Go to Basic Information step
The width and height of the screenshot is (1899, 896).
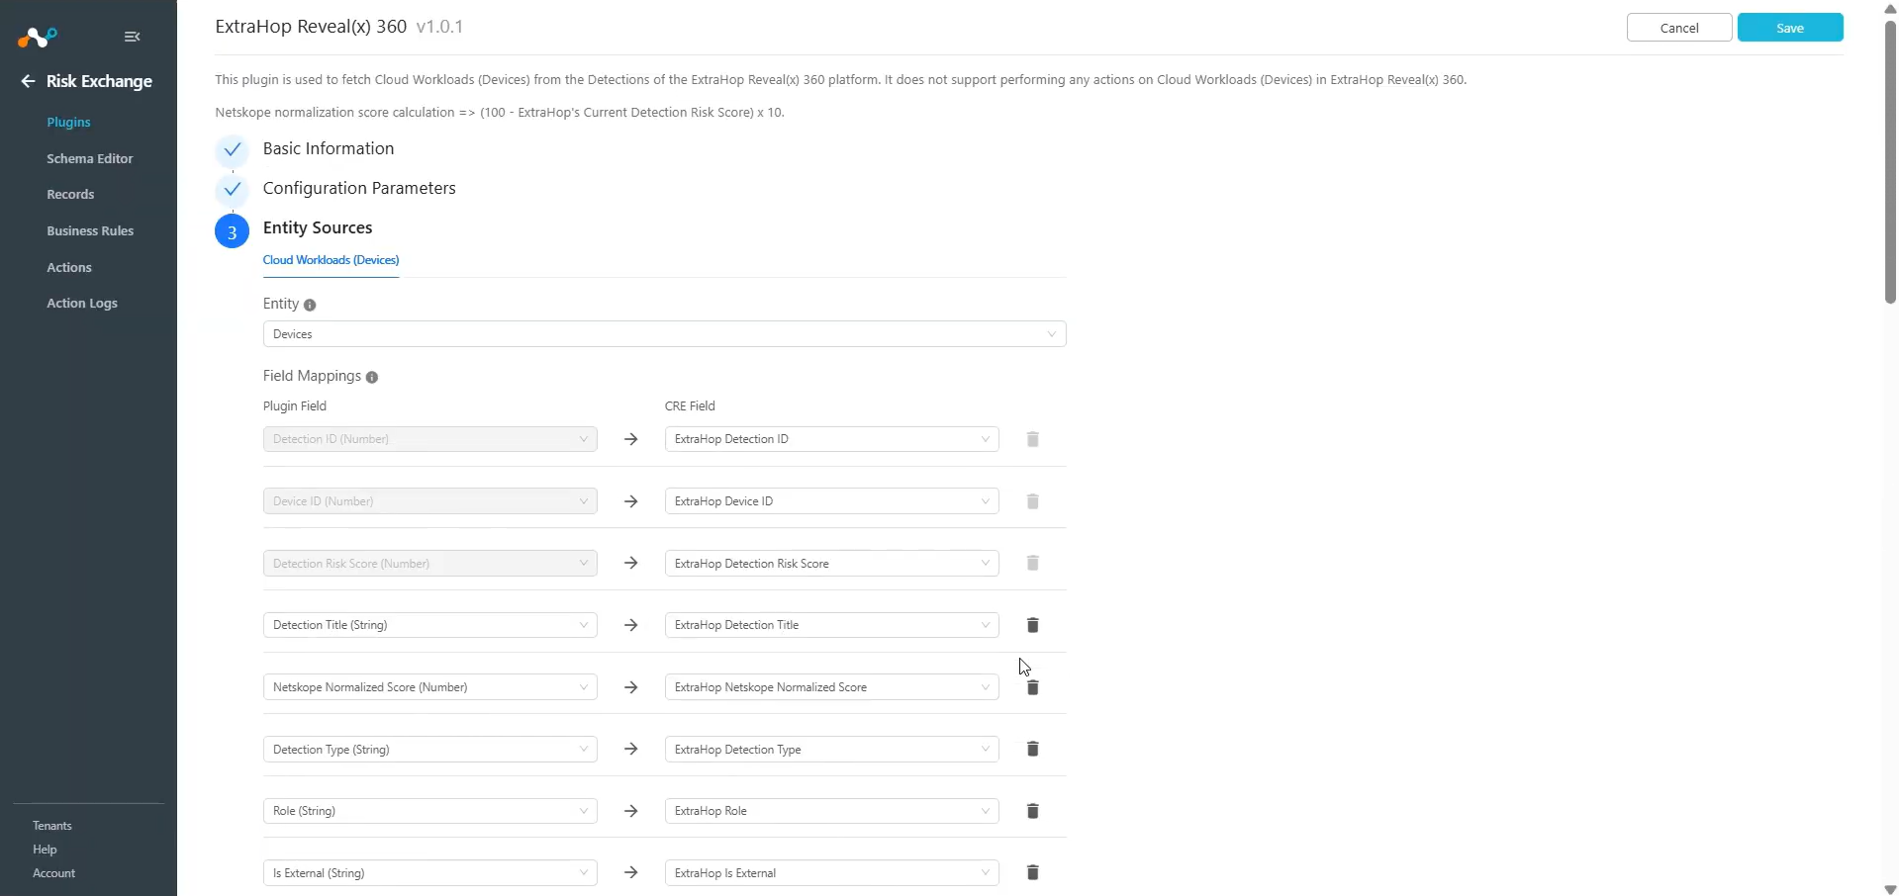point(329,148)
